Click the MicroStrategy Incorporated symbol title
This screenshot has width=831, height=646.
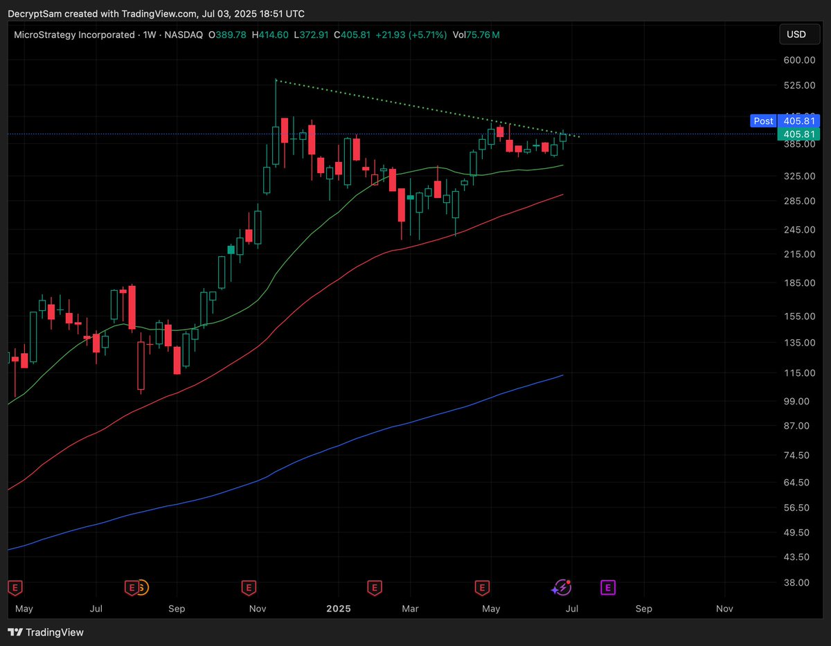click(x=73, y=35)
